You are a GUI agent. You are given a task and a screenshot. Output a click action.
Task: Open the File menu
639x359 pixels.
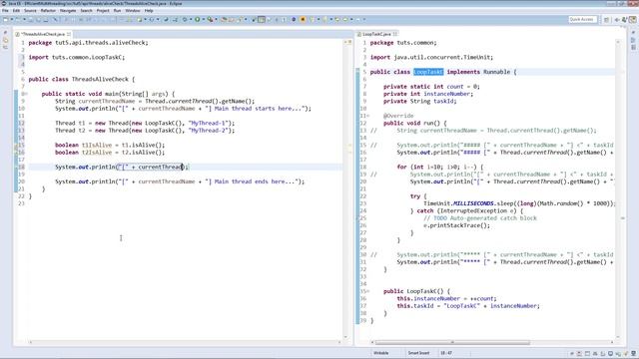pyautogui.click(x=5, y=11)
